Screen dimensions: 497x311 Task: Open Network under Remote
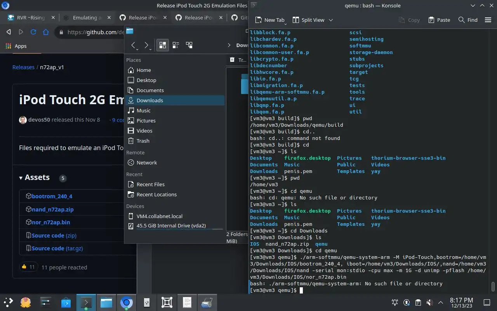(175, 162)
